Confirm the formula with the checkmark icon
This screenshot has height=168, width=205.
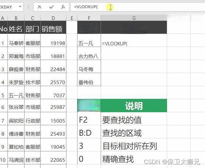51,7
